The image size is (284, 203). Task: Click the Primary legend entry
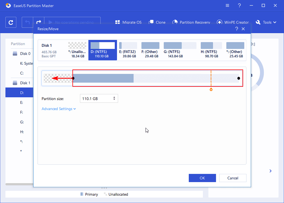[x=89, y=194]
